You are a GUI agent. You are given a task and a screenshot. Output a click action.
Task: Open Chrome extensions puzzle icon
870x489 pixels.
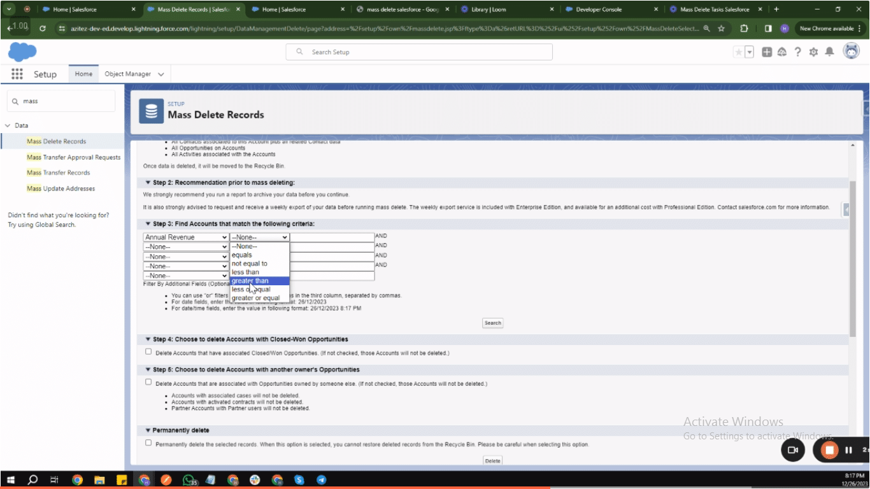745,29
